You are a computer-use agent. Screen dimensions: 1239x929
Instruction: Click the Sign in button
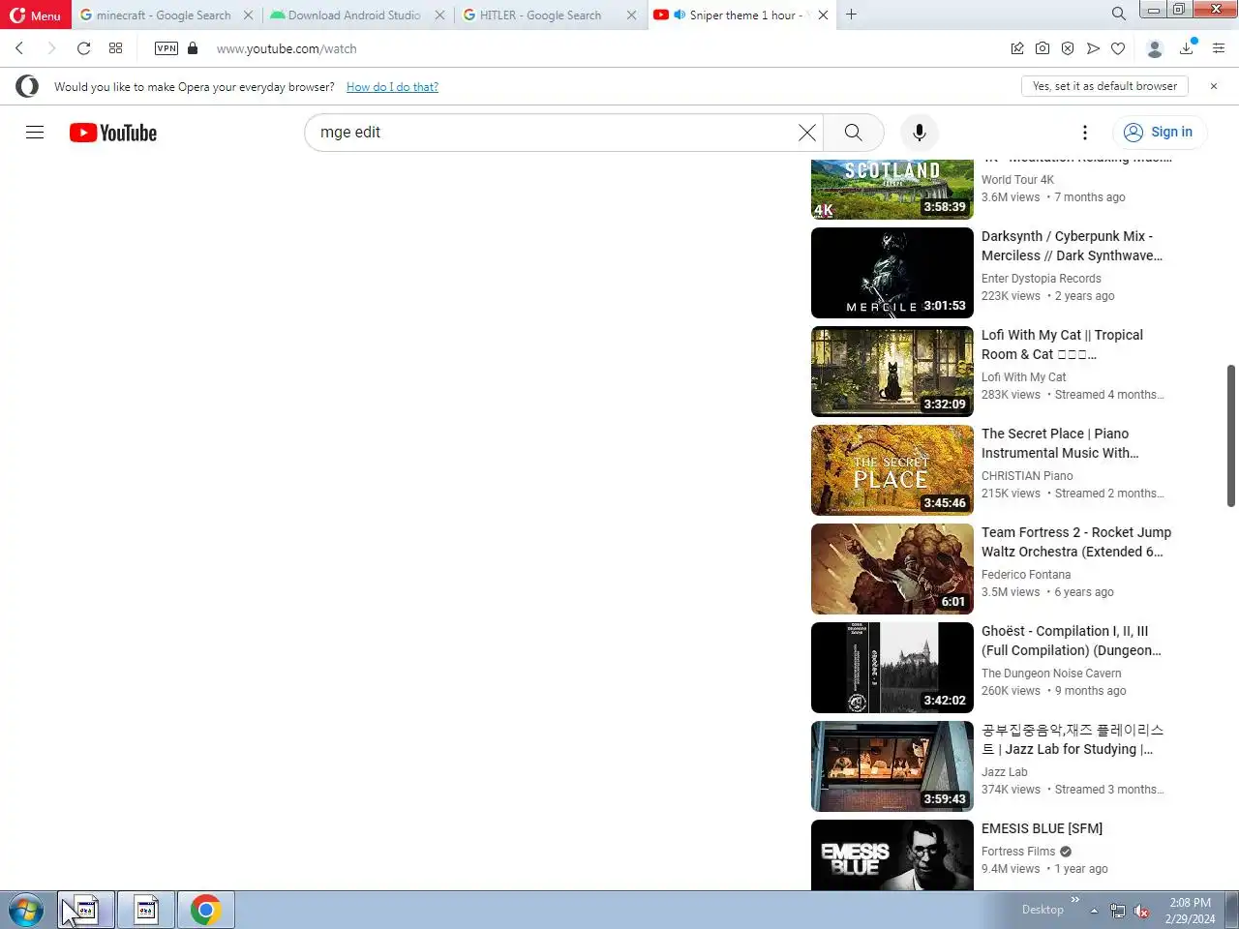click(1161, 133)
